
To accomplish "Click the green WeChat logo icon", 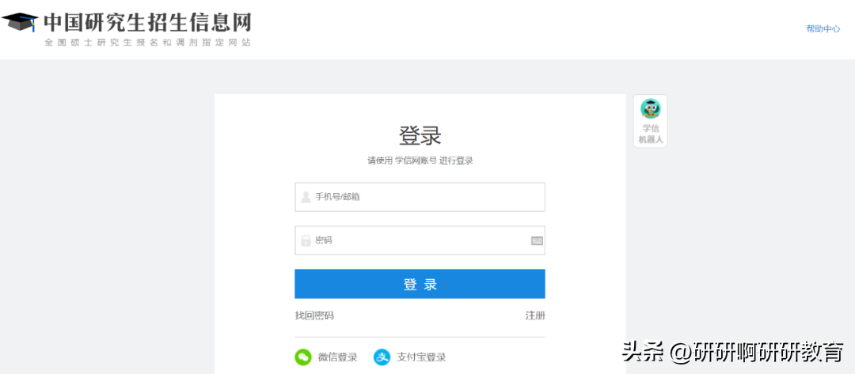I will 303,357.
